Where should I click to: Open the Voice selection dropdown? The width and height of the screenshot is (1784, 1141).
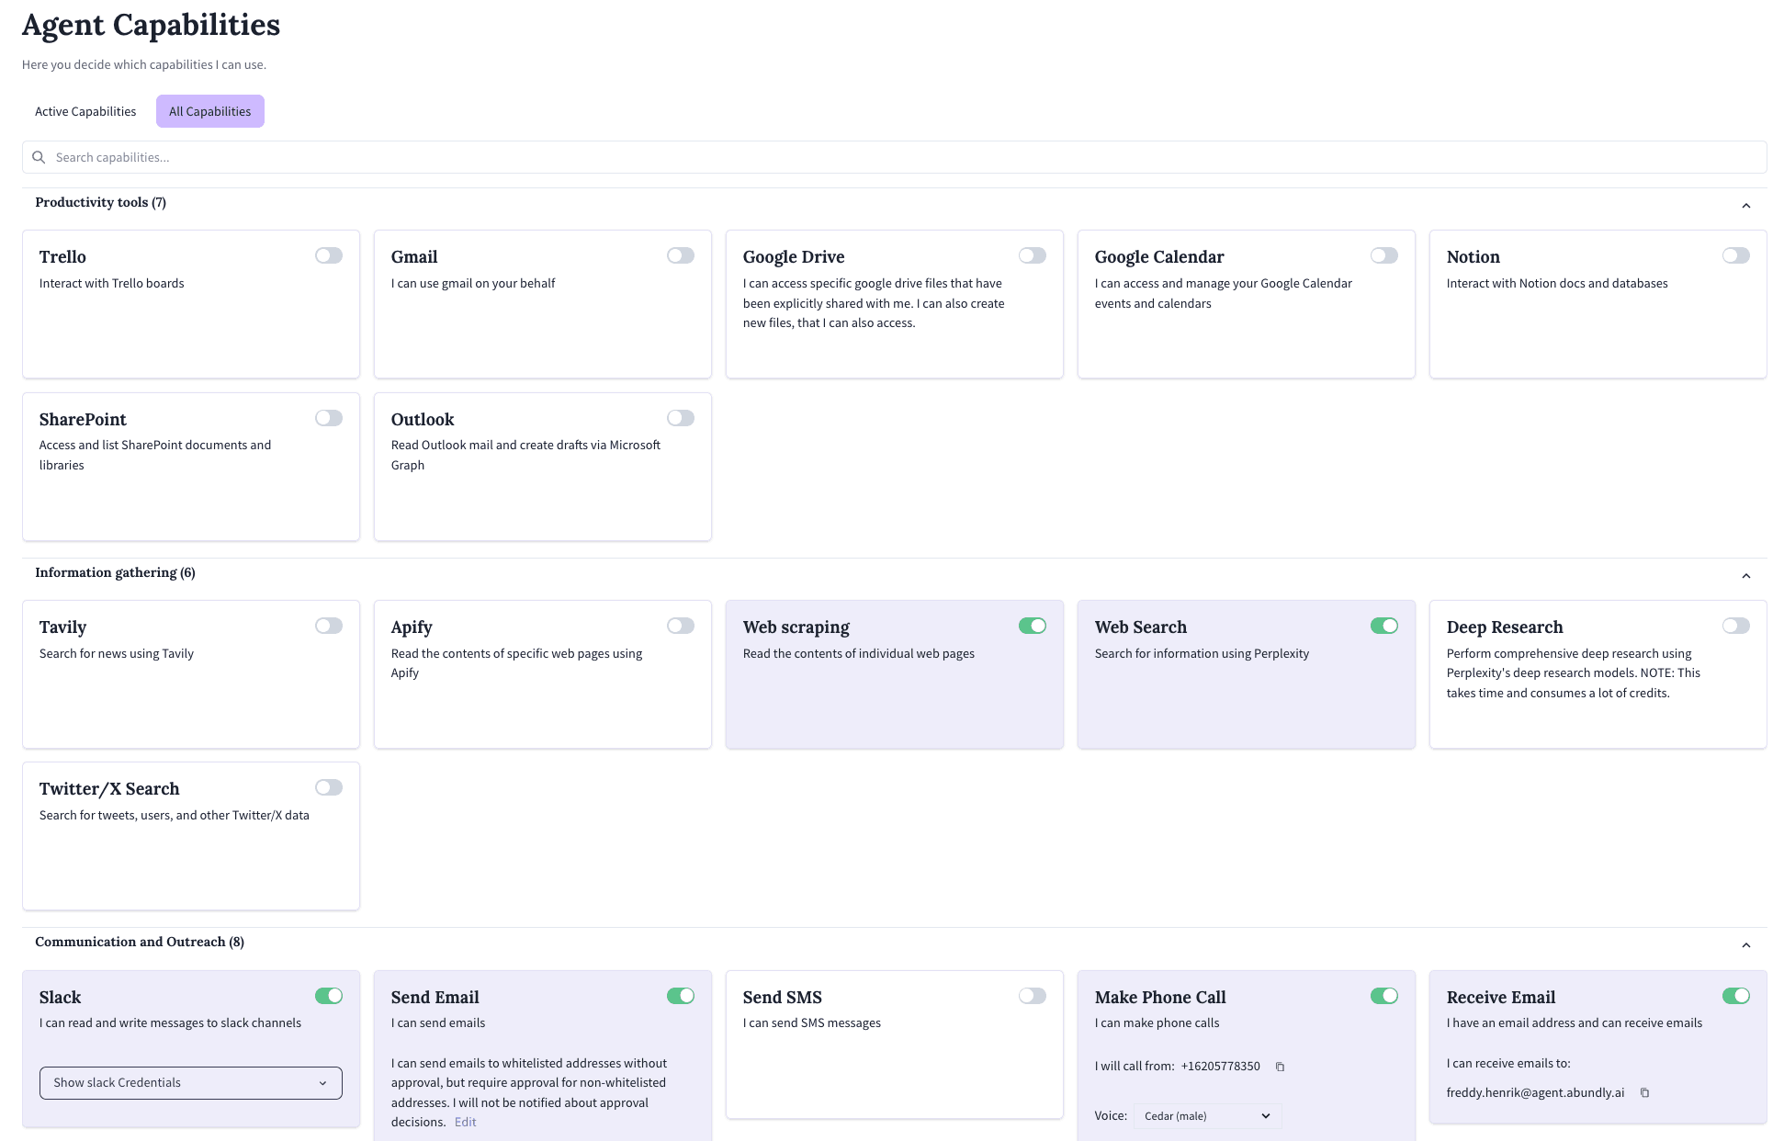pyautogui.click(x=1207, y=1116)
